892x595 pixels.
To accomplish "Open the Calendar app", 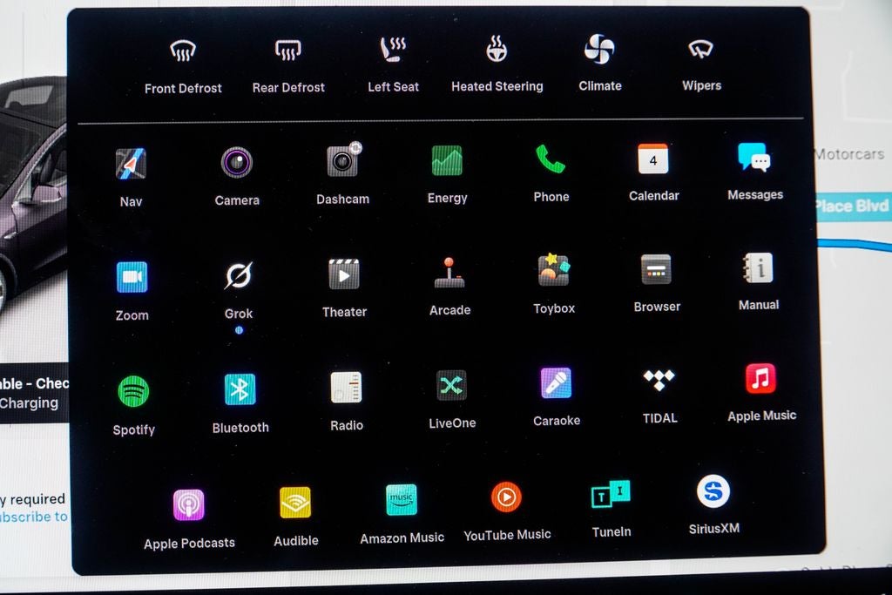I will pyautogui.click(x=653, y=159).
